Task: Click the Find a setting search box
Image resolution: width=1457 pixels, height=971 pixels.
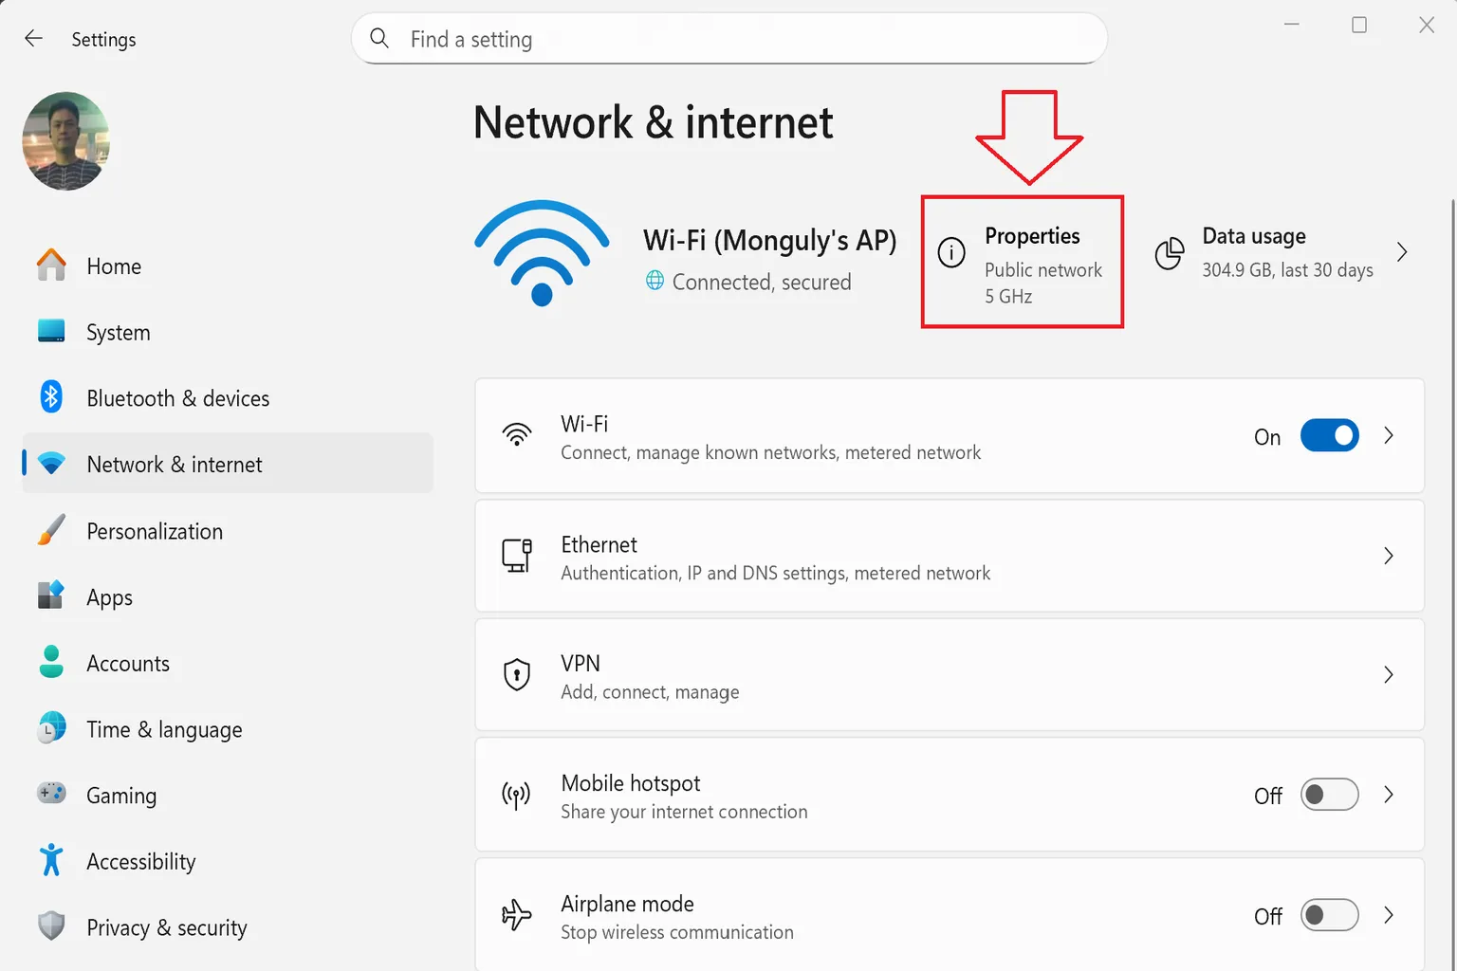Action: (729, 38)
